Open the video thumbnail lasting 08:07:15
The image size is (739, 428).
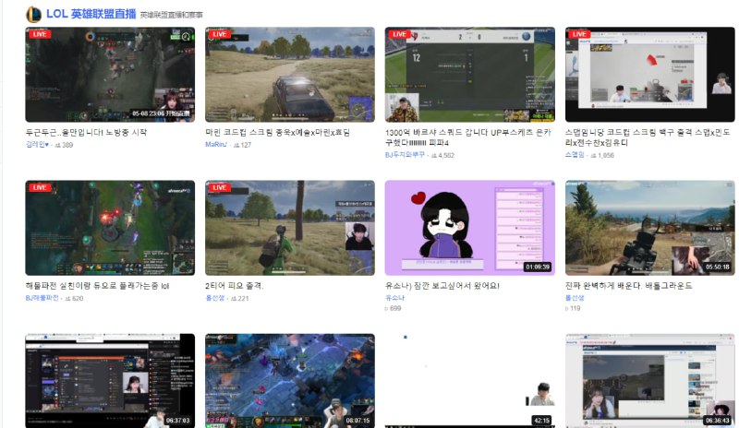(x=290, y=381)
